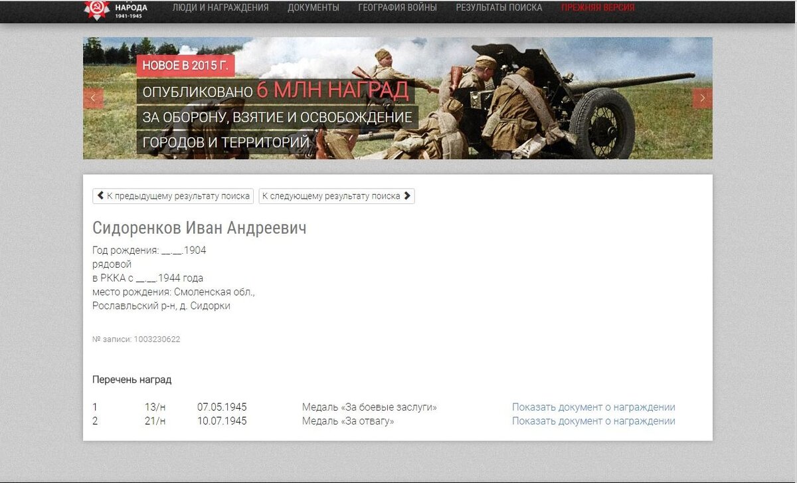
Task: Select the Год рождения 1904 line
Action: (x=149, y=250)
